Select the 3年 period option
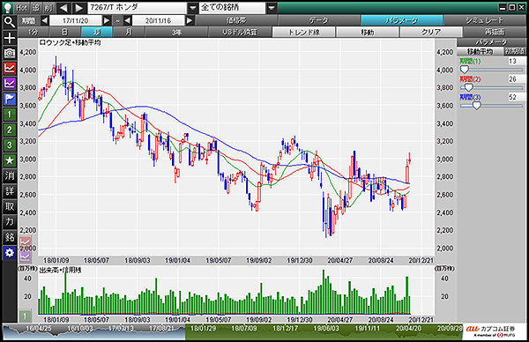This screenshot has width=529, height=342. tap(176, 33)
